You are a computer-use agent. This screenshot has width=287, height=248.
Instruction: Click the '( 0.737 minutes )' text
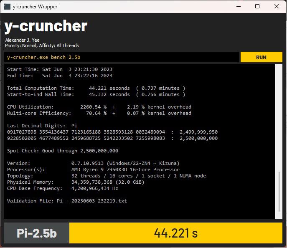click(160, 88)
